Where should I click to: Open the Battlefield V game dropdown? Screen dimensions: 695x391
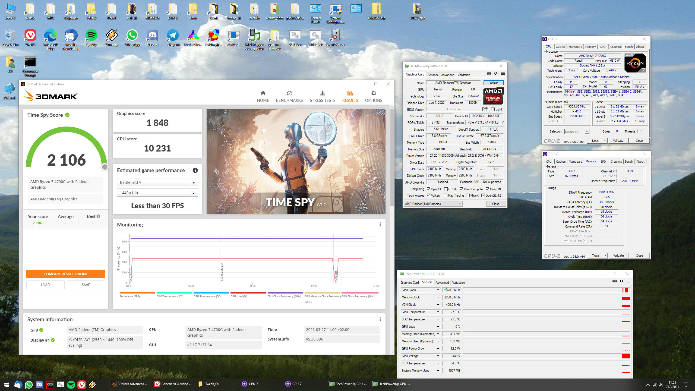click(x=157, y=182)
